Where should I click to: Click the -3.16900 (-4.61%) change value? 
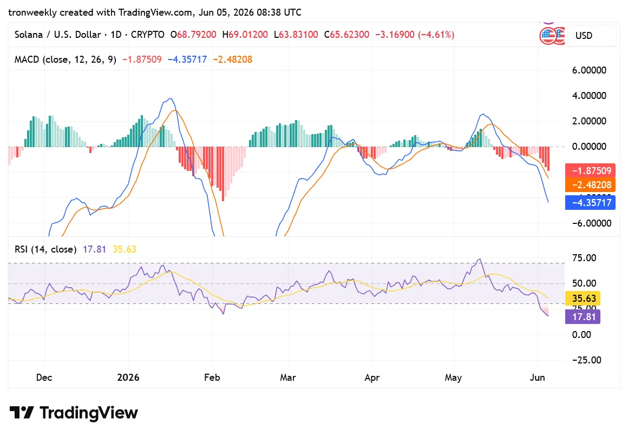click(x=415, y=35)
